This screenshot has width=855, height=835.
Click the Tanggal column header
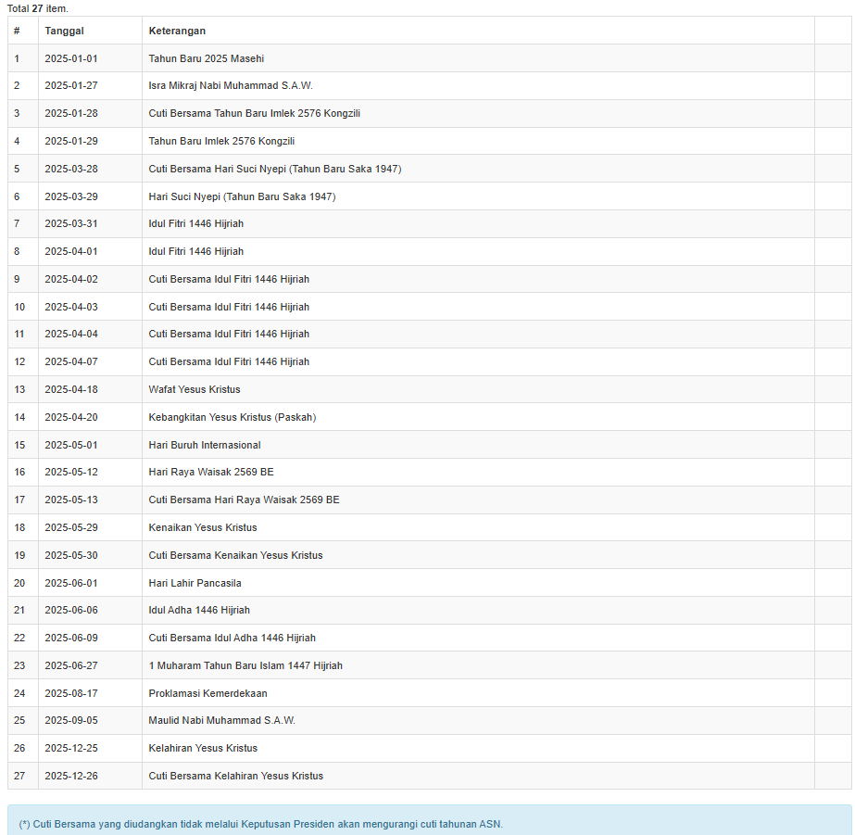pos(64,31)
